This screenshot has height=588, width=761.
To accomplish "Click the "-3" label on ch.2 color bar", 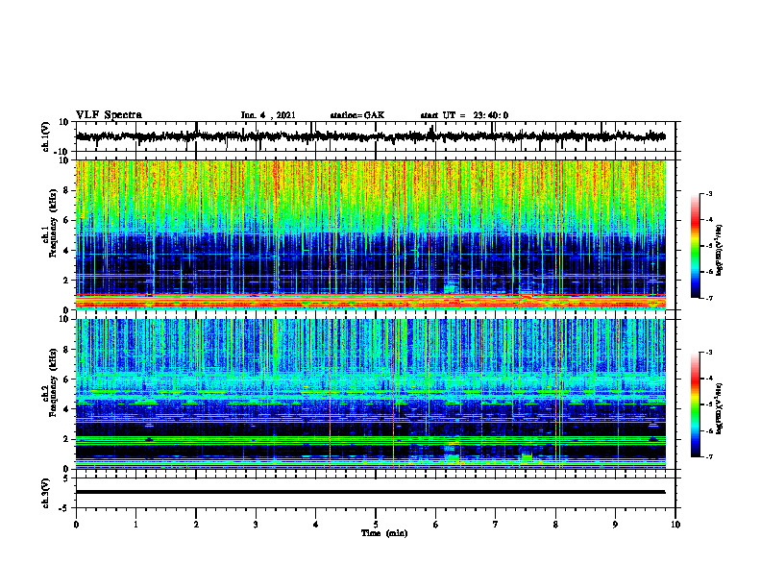I will (x=709, y=353).
